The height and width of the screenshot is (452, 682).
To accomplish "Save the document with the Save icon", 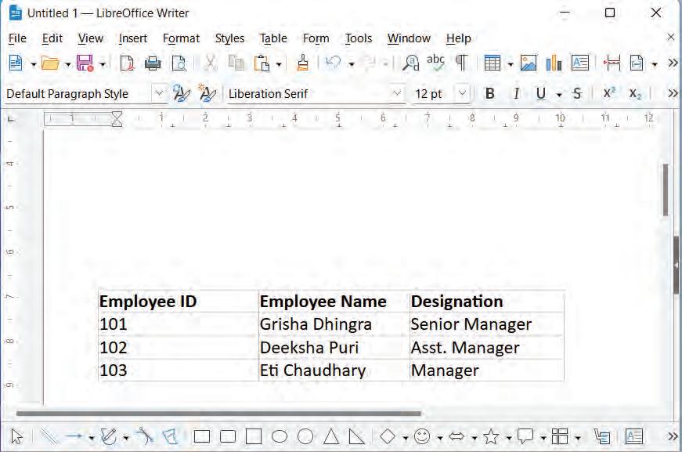I will 85,63.
